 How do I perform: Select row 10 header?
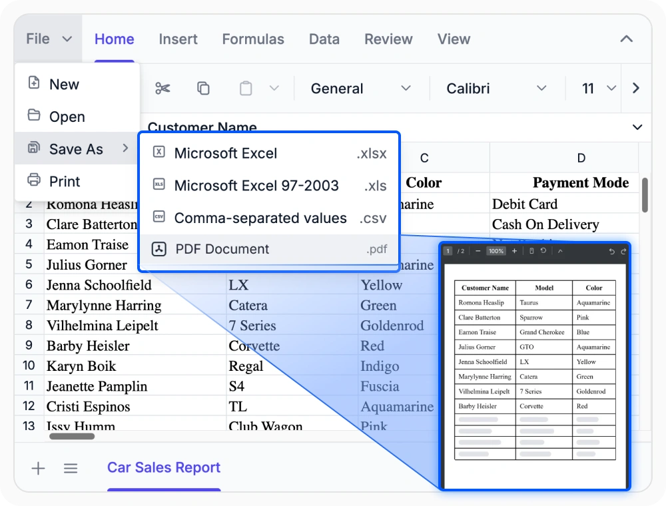coord(29,365)
